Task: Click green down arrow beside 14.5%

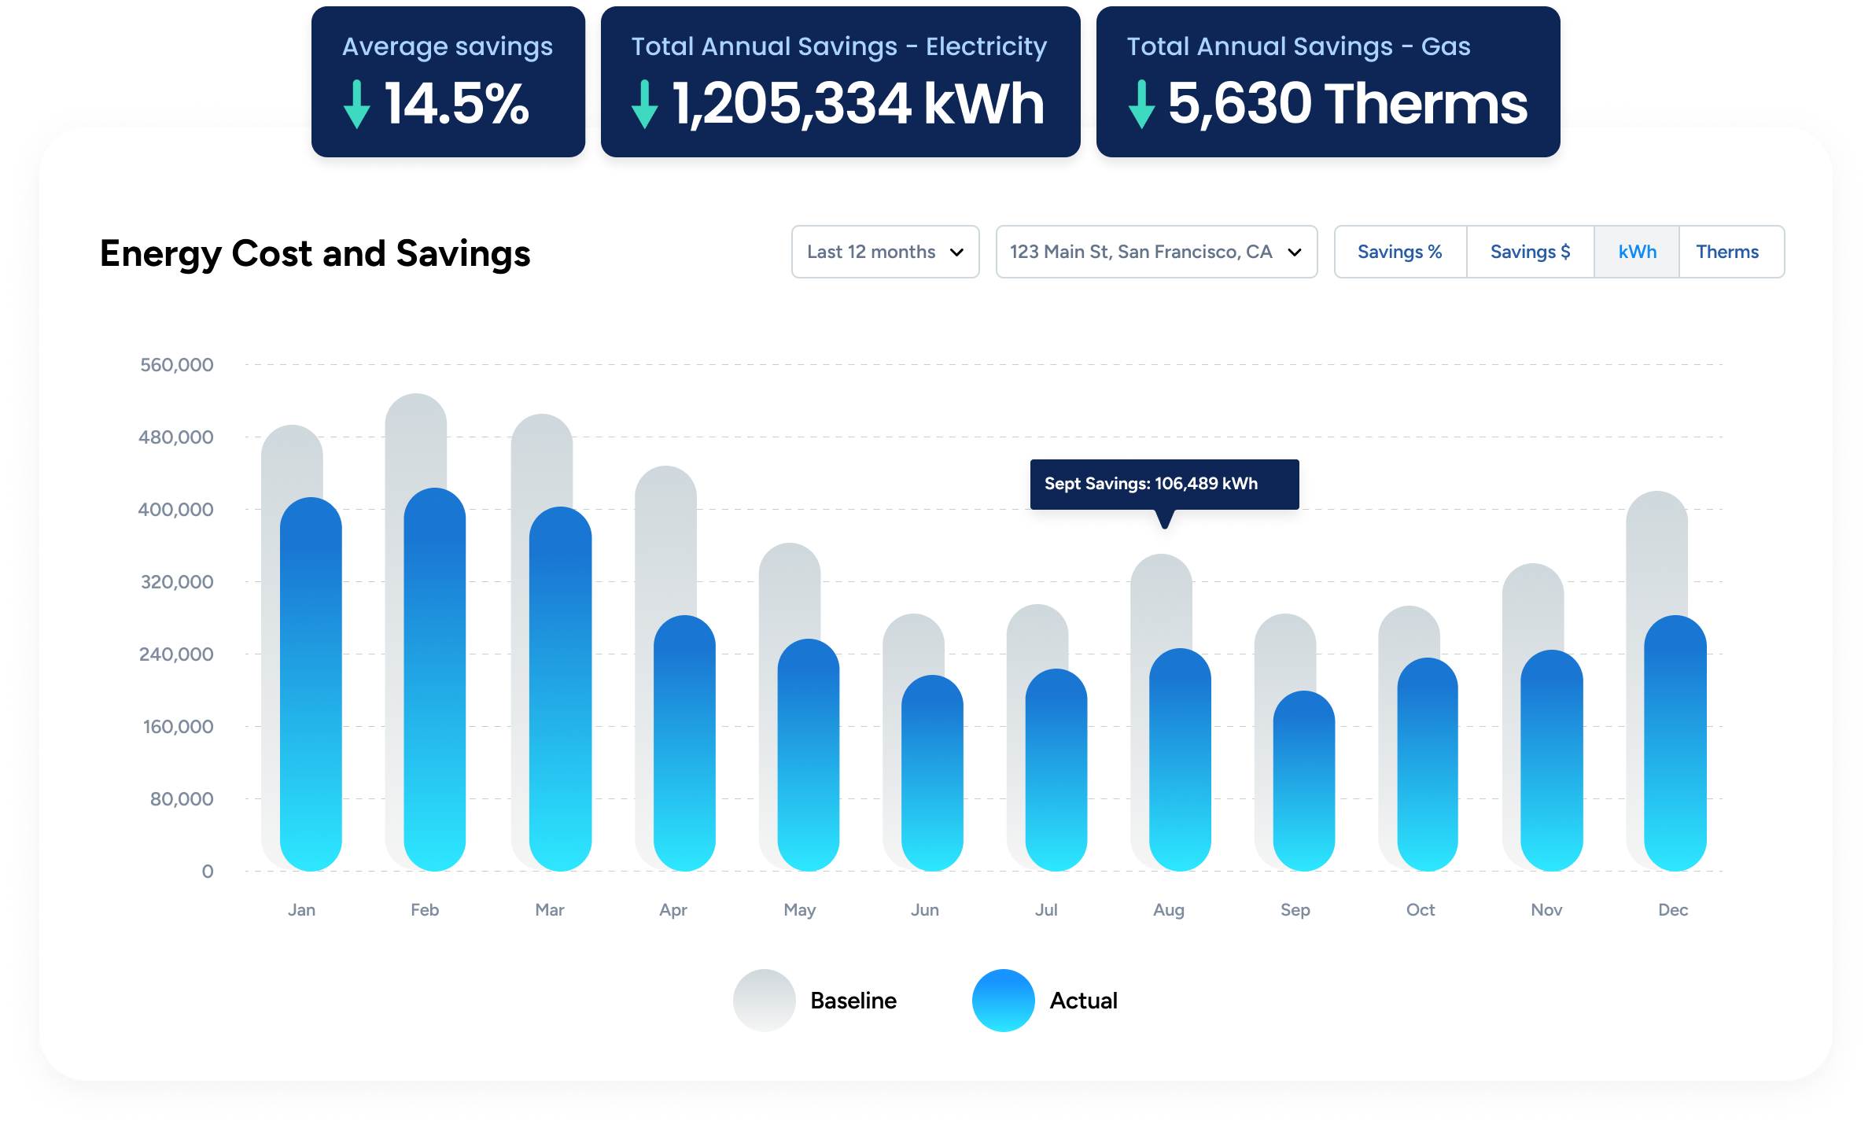Action: point(356,104)
